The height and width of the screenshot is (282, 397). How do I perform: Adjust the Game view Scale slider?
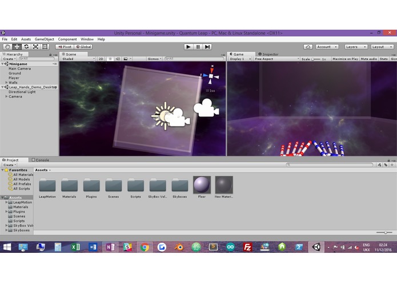pos(315,59)
